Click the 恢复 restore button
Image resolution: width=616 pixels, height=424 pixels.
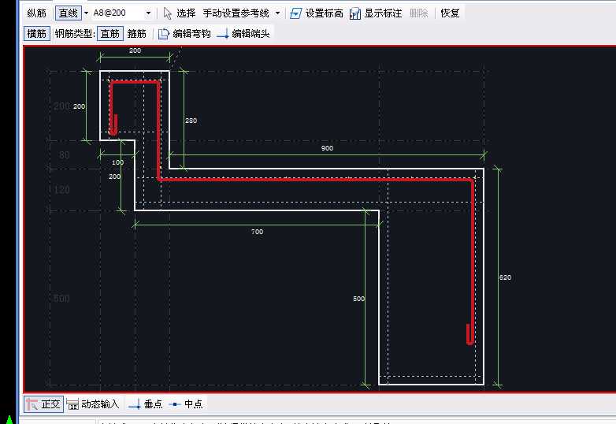point(450,13)
